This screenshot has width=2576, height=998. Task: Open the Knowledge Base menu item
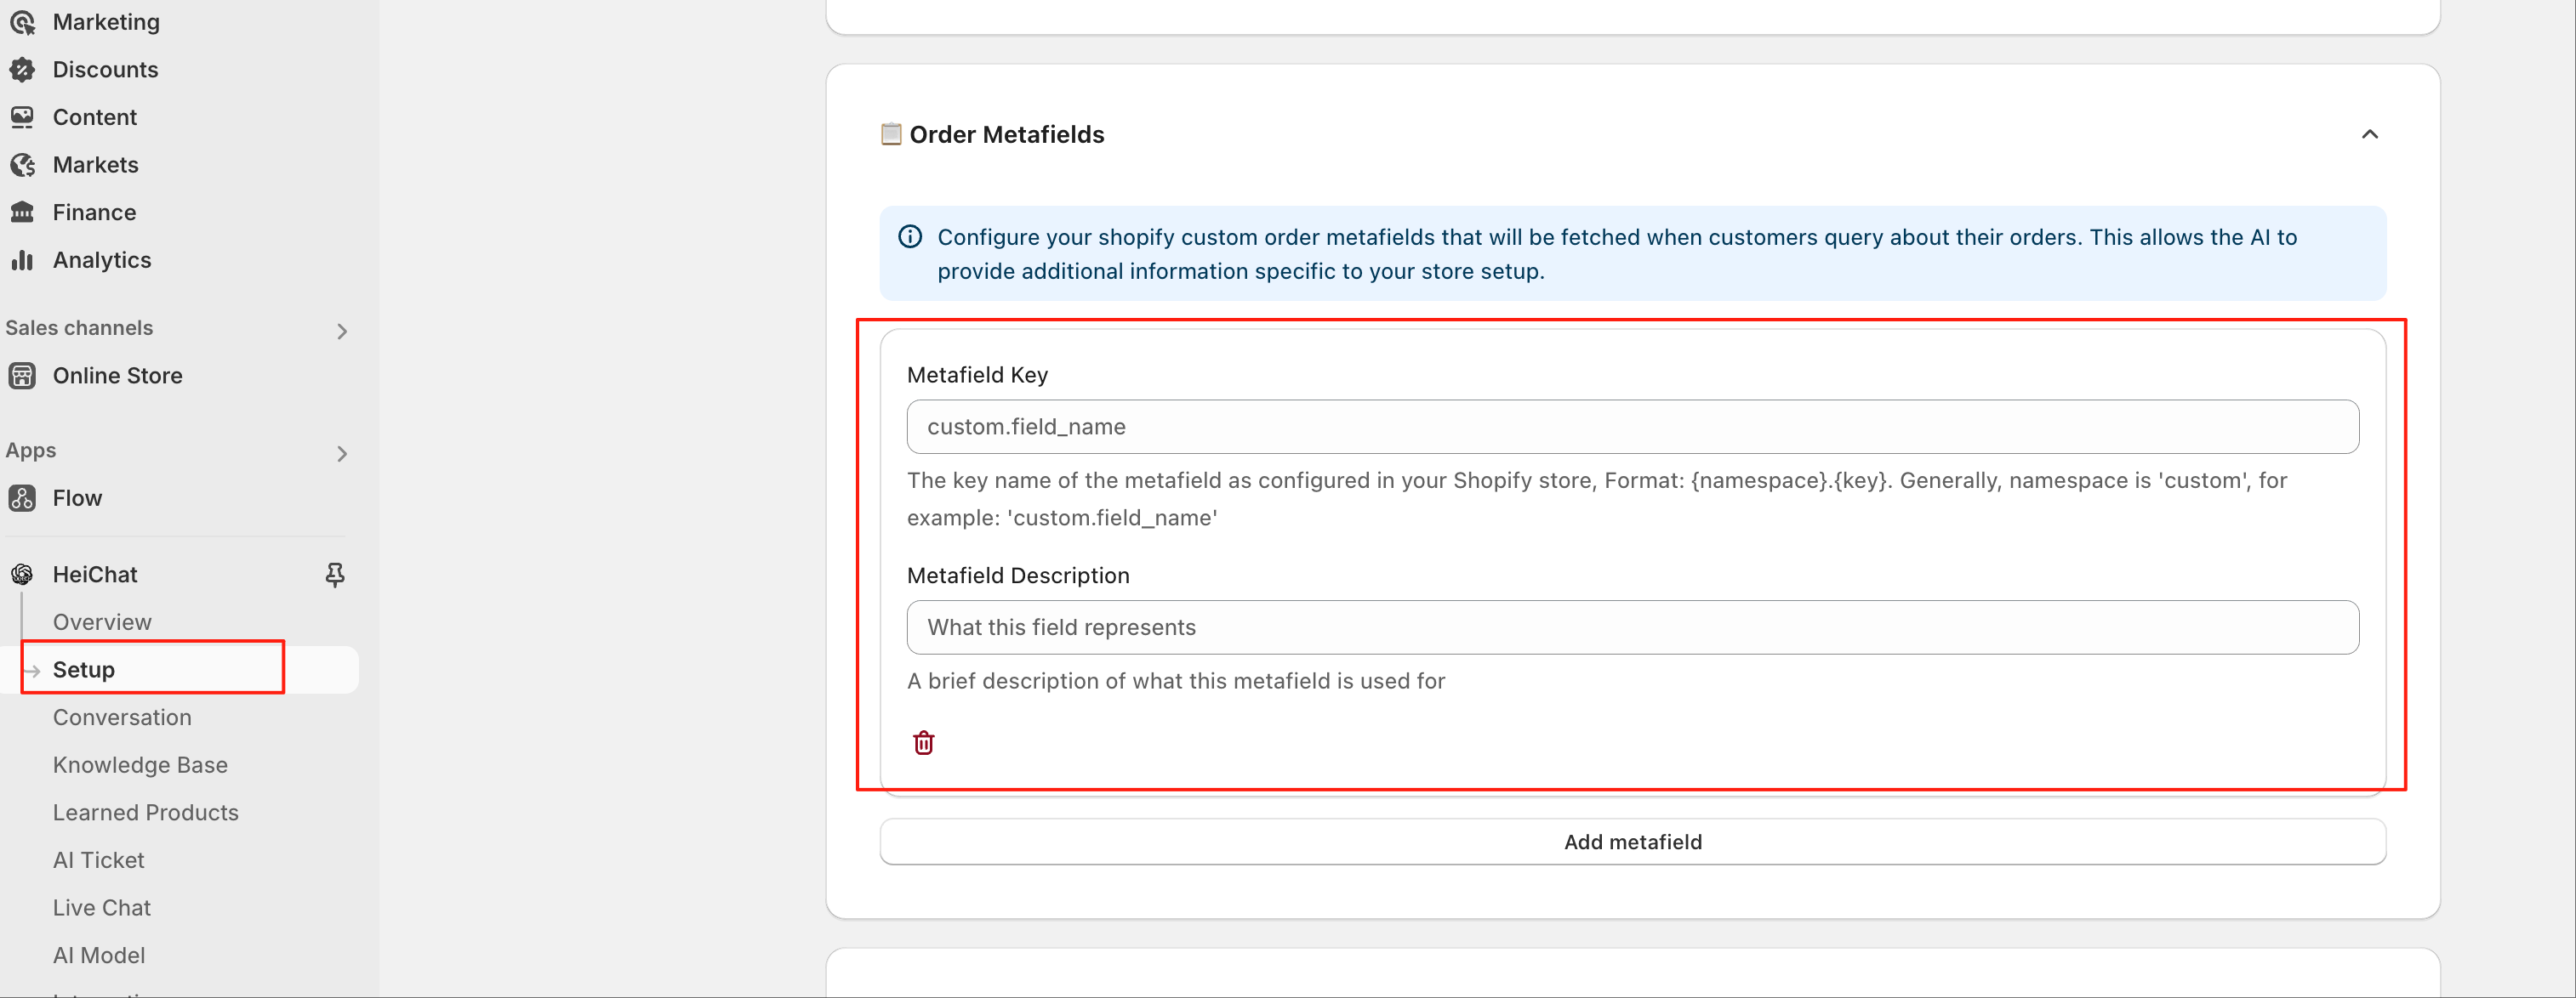point(140,765)
